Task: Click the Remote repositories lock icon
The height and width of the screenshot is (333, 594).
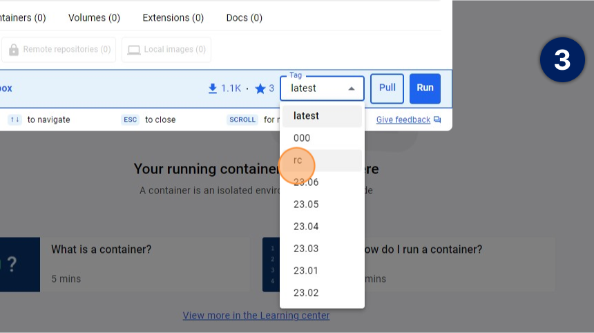Action: (14, 50)
